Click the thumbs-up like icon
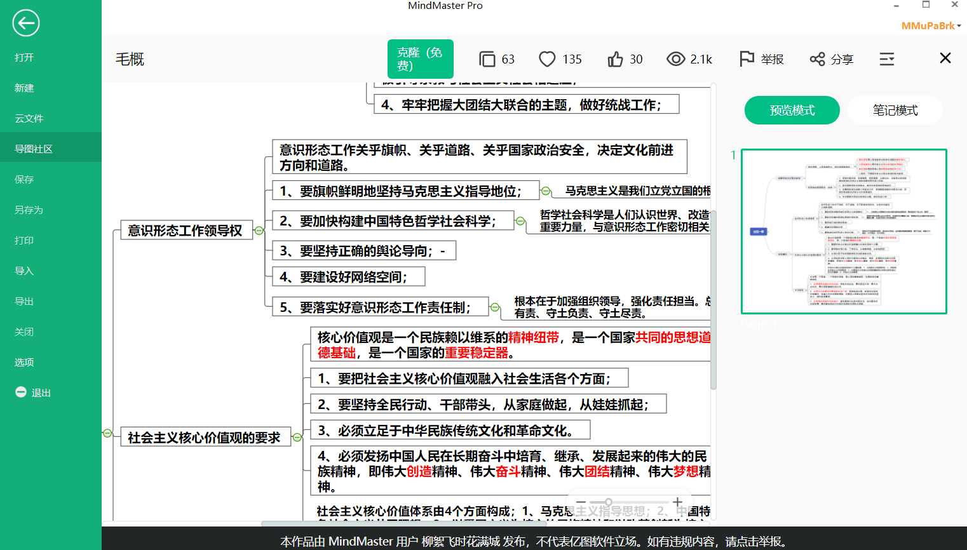Viewport: 967px width, 550px height. tap(615, 59)
